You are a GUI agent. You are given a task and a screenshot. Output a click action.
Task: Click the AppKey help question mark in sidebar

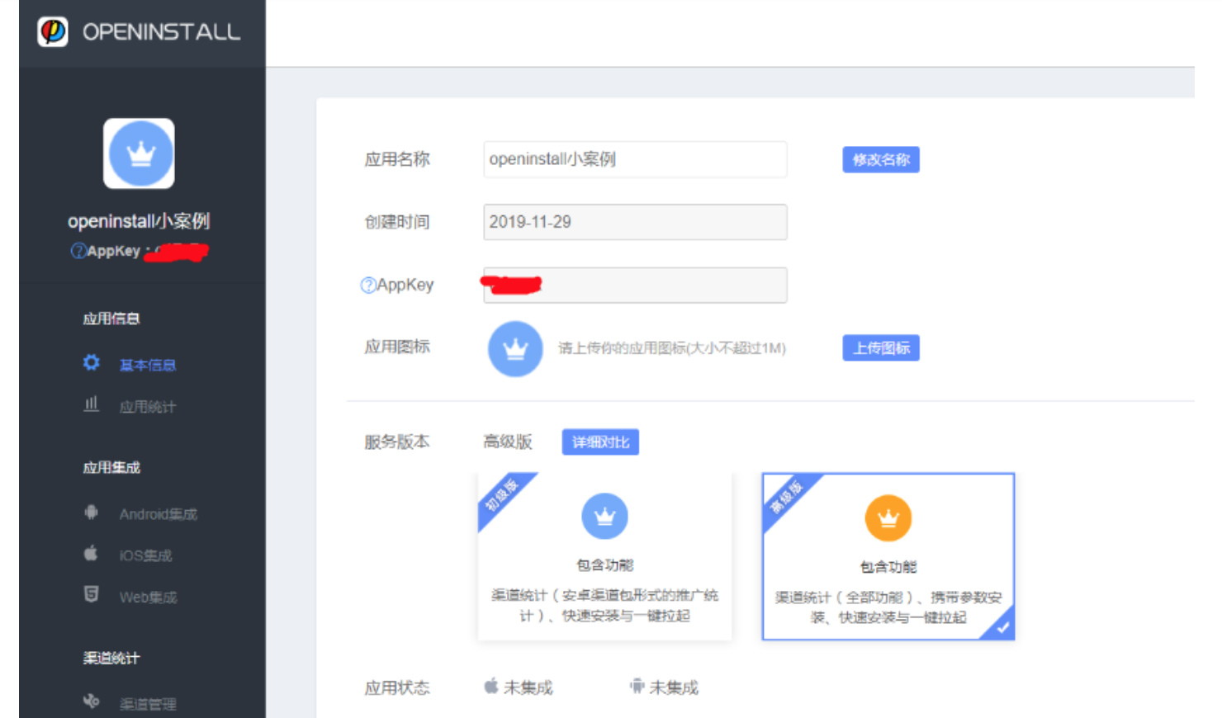click(x=78, y=251)
